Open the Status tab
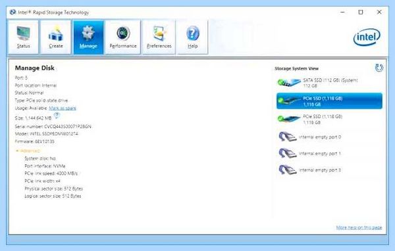Image resolution: width=395 pixels, height=251 pixels. pos(24,37)
